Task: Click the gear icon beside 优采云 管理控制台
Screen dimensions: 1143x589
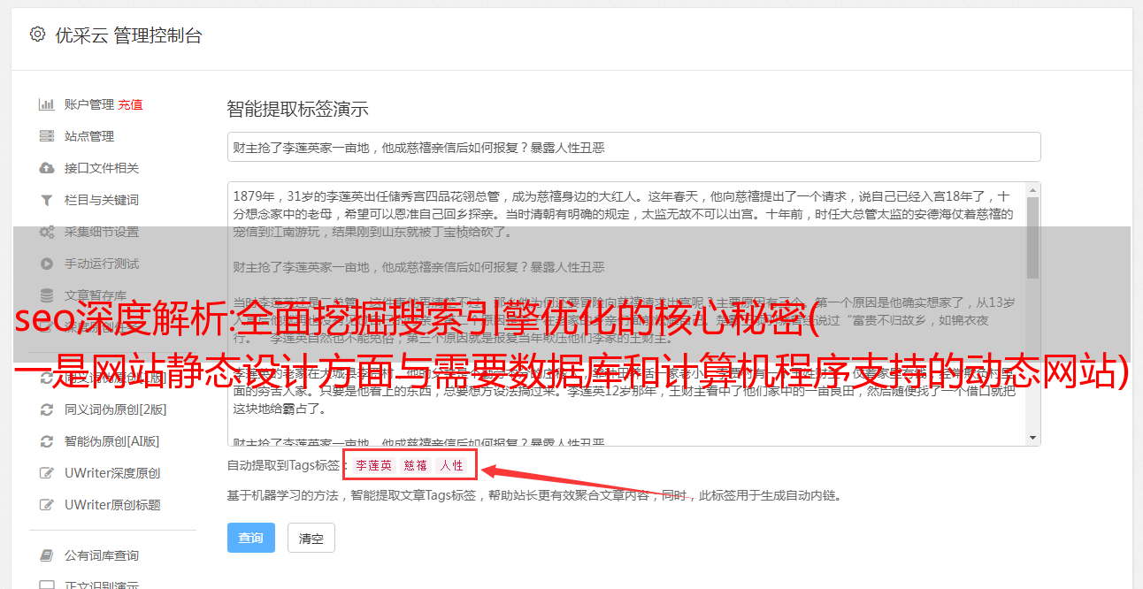Action: coord(37,34)
